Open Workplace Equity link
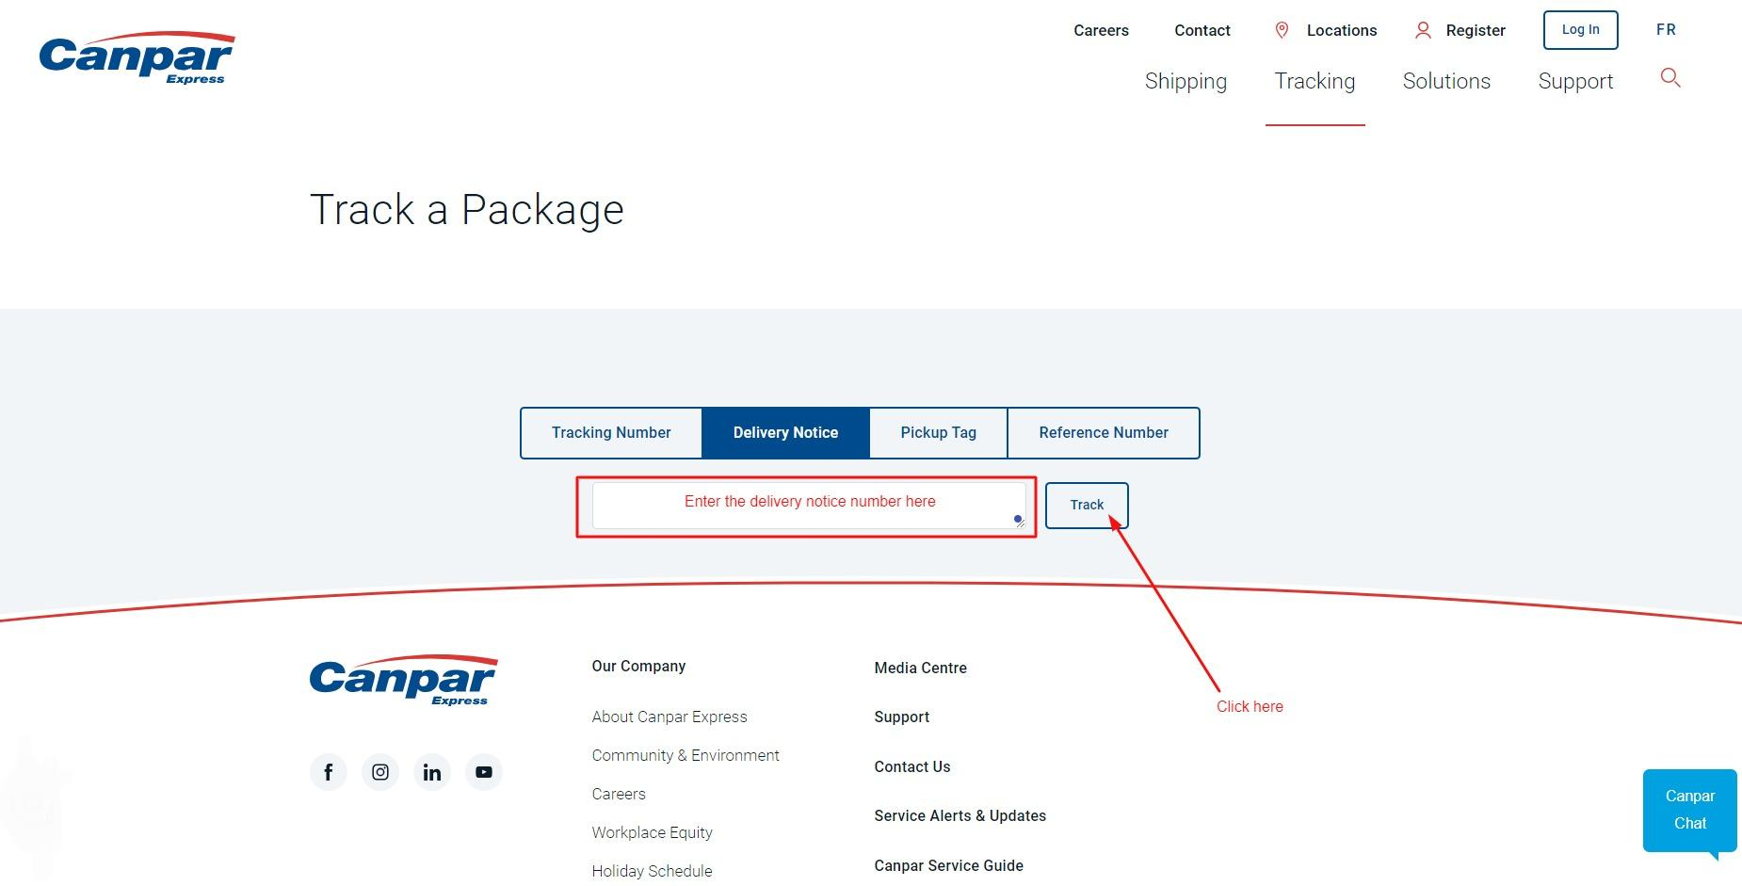This screenshot has width=1742, height=886. (x=652, y=832)
